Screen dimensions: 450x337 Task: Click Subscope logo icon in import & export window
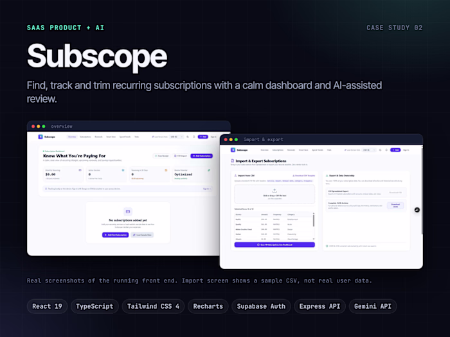(233, 150)
